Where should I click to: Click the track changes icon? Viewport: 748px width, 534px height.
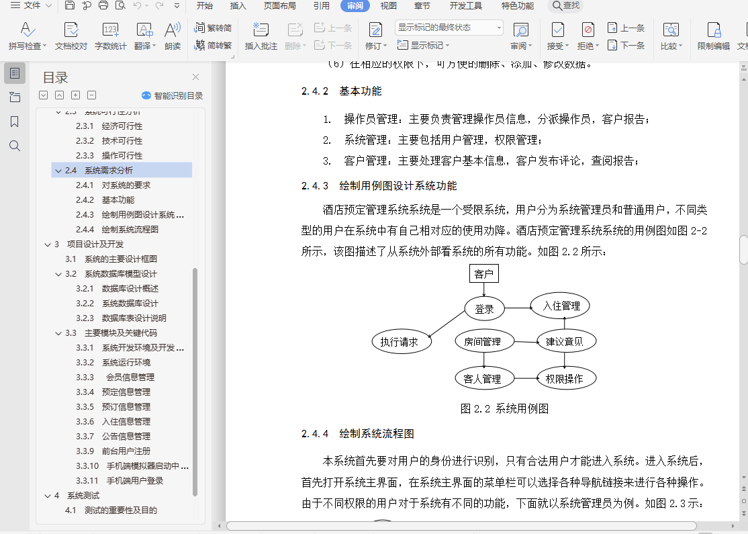pos(375,30)
